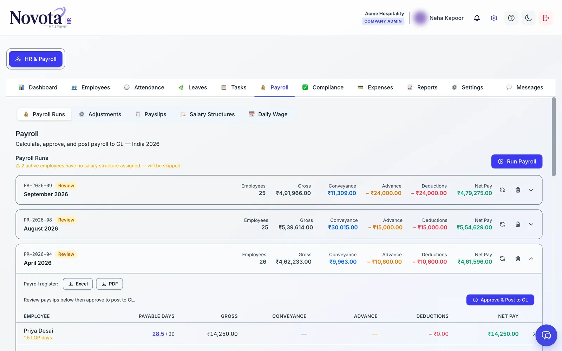Open the Settings tab
Image resolution: width=562 pixels, height=351 pixels.
click(468, 87)
